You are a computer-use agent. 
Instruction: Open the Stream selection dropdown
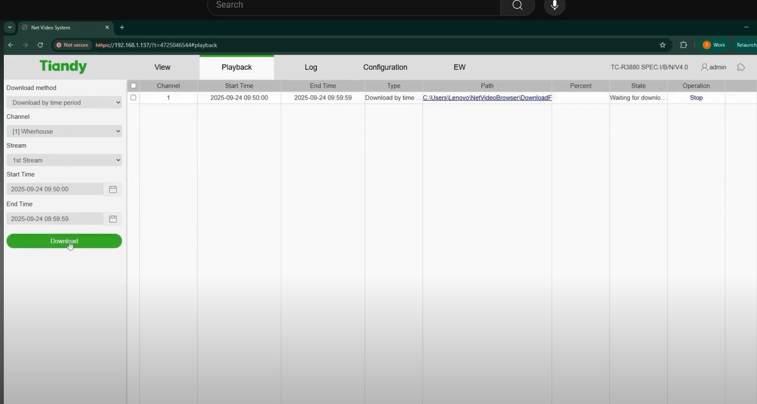point(63,160)
